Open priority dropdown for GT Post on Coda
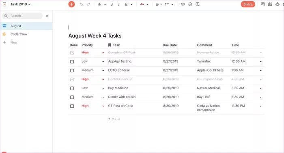Image resolution: width=284 pixels, height=153 pixels. pos(103,106)
